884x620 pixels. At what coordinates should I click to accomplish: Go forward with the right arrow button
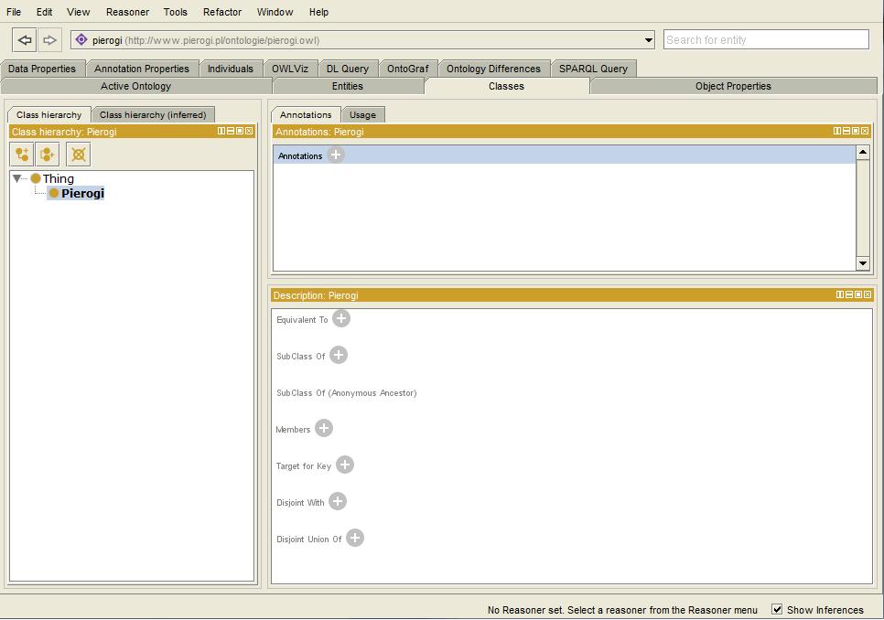pos(49,40)
